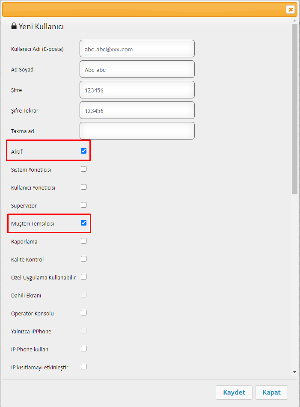Uncheck Müşteri Temsilcisi checkbox

click(x=83, y=223)
